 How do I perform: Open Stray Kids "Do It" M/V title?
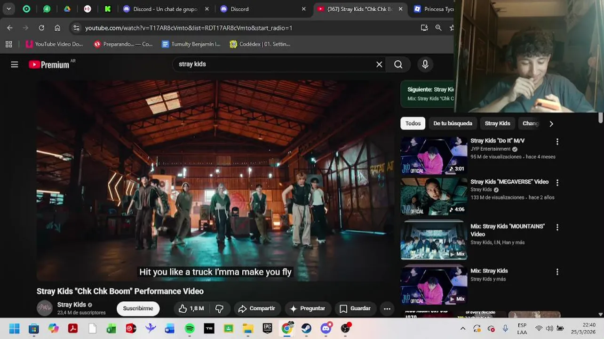tap(497, 141)
